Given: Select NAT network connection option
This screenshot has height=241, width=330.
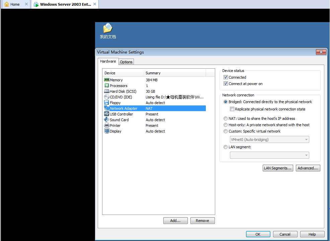Looking at the screenshot, I should [x=225, y=118].
